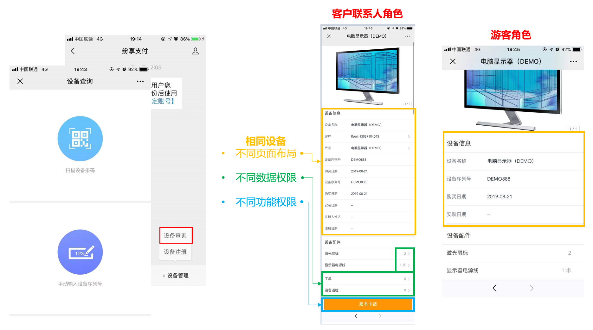This screenshot has height=330, width=593.
Task: Select 设备注册 in the popup menu
Action: tap(175, 252)
